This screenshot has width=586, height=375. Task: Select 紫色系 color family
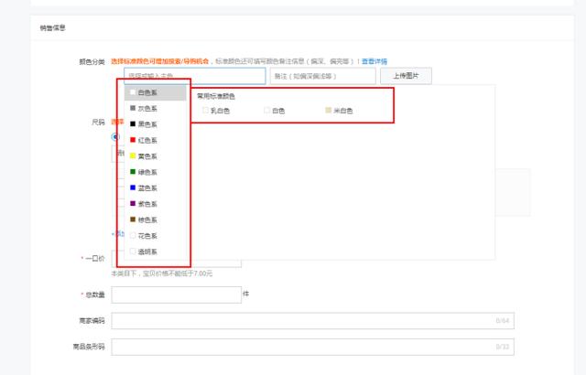click(x=156, y=204)
